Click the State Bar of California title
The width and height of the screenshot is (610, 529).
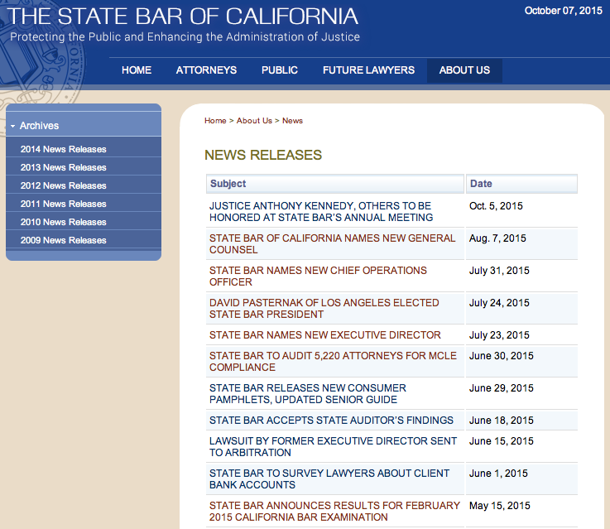(x=183, y=17)
